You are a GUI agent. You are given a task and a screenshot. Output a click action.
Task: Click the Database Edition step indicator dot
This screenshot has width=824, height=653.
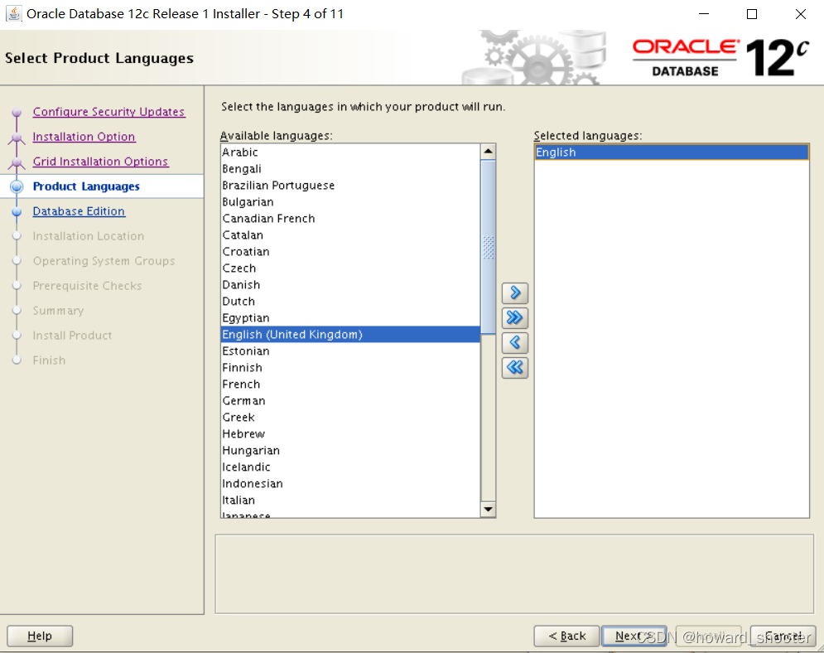(18, 210)
